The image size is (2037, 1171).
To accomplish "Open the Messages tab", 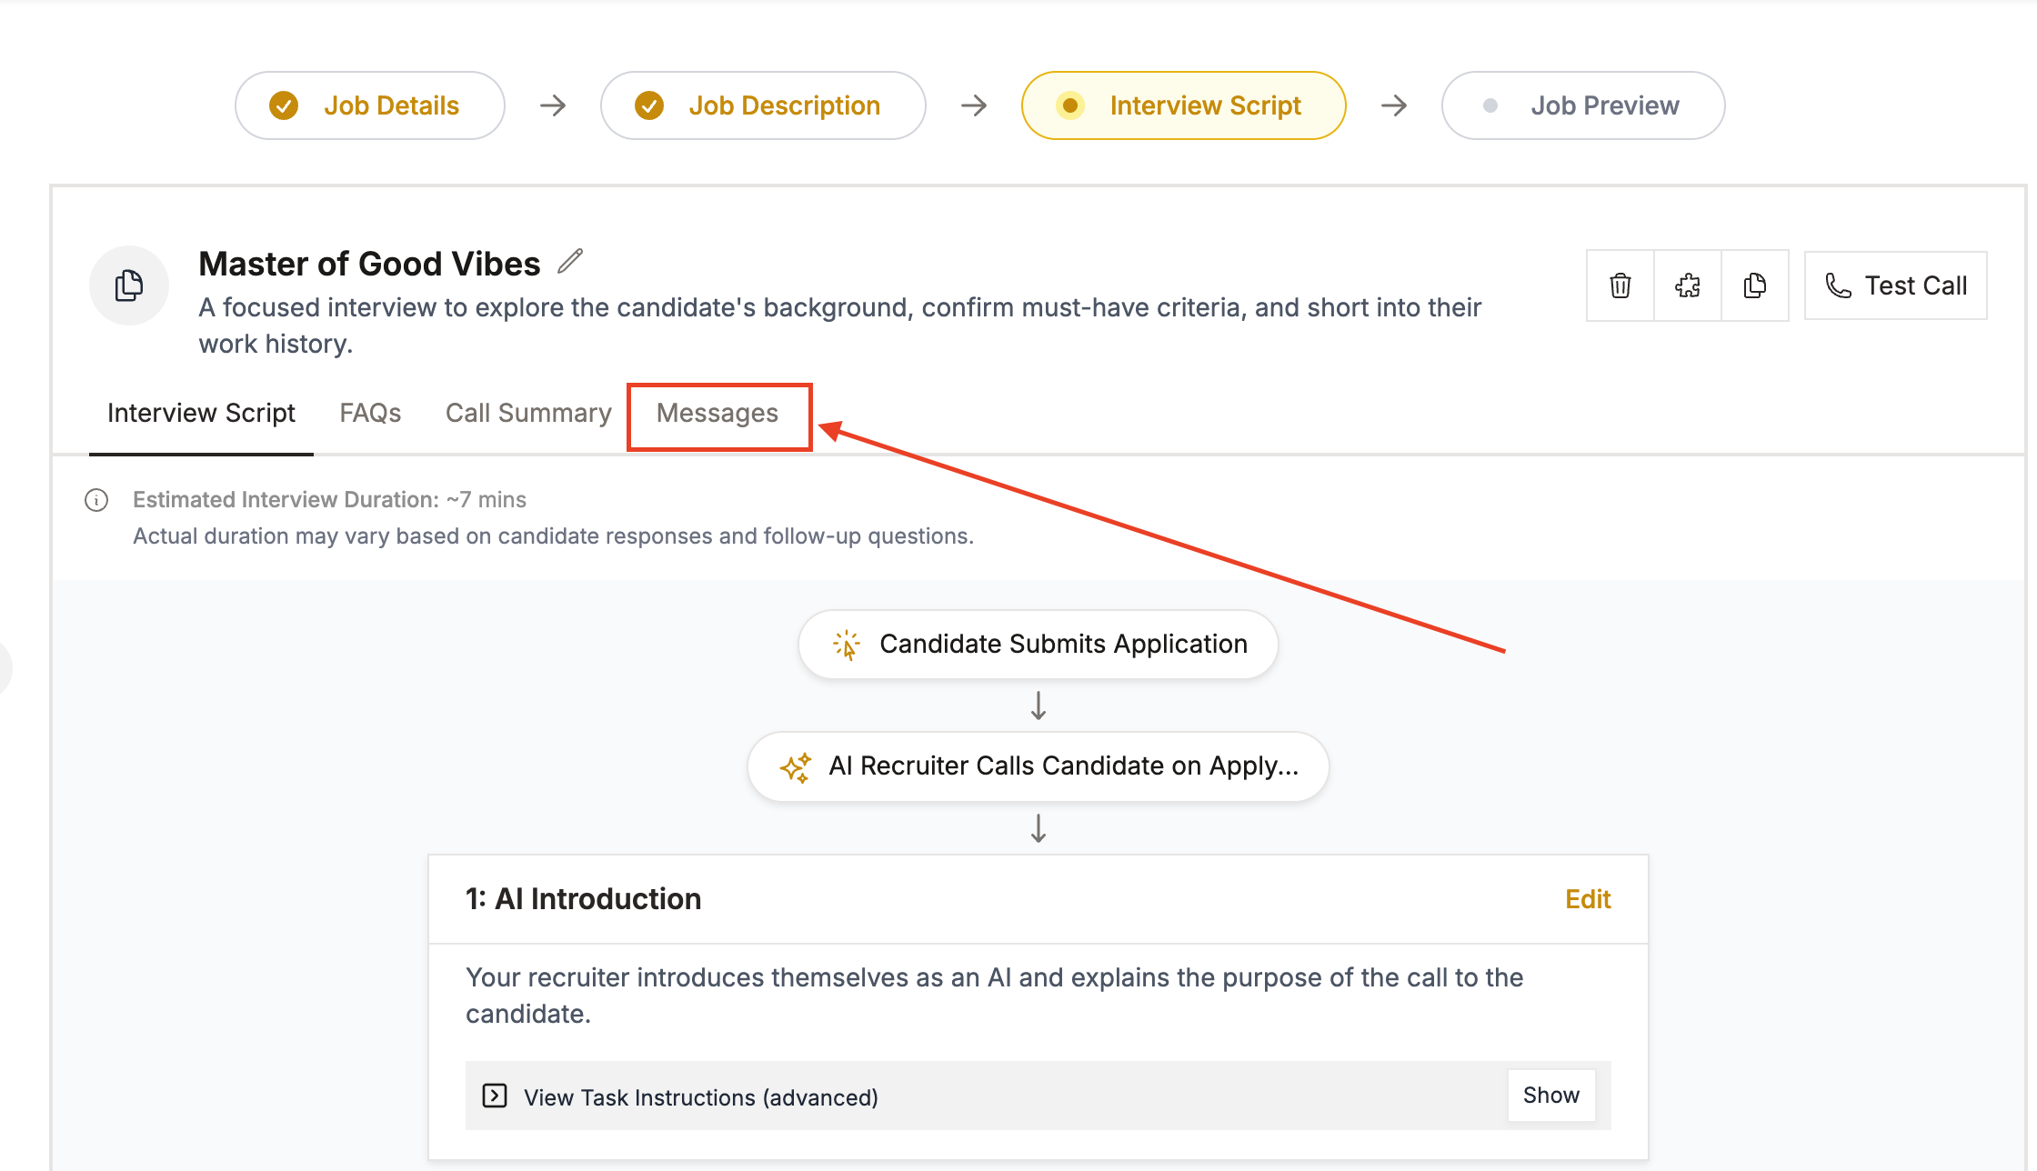I will point(717,414).
